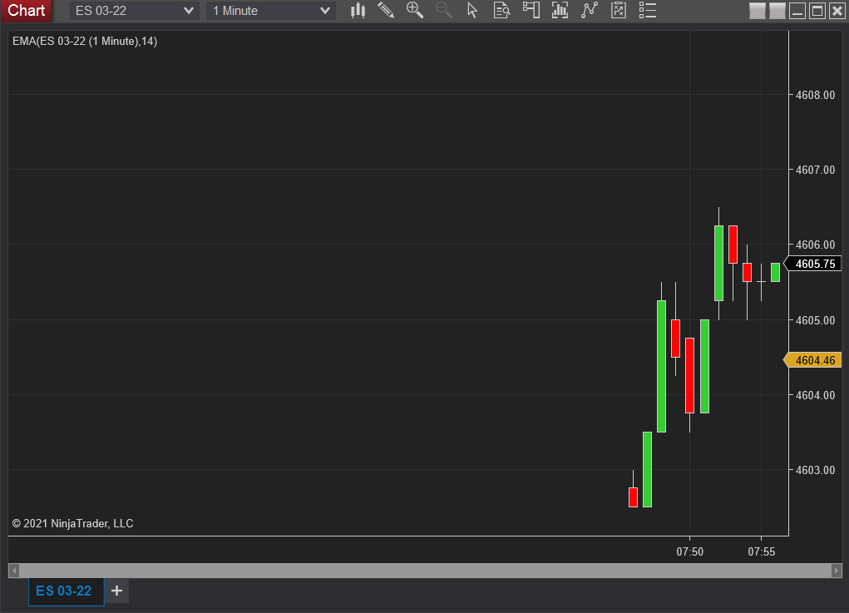
Task: Click the EMA(ES 03-22 (1 Minute),14) label
Action: pos(85,41)
